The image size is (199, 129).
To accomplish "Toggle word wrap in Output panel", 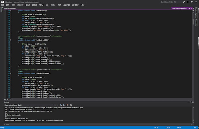I will [x=71, y=105].
